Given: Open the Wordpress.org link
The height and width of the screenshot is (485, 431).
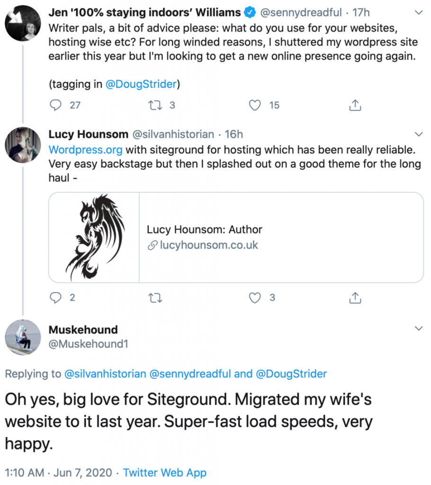Looking at the screenshot, I should (86, 150).
